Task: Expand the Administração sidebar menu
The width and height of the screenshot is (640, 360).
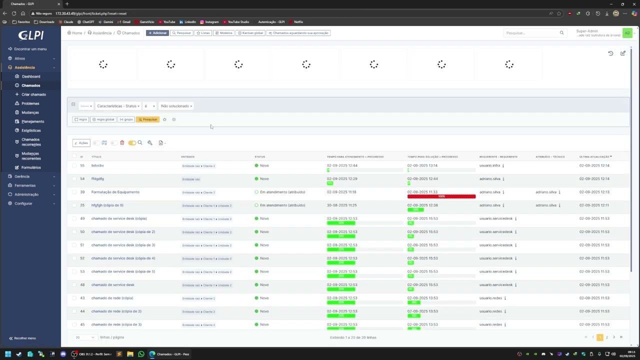Action: click(31, 194)
